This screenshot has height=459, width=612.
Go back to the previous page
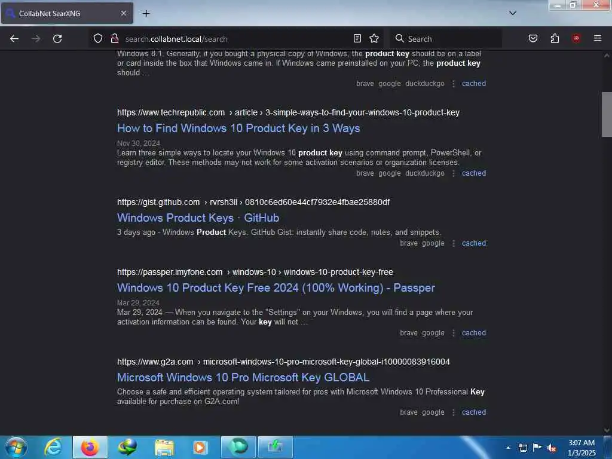click(x=14, y=39)
